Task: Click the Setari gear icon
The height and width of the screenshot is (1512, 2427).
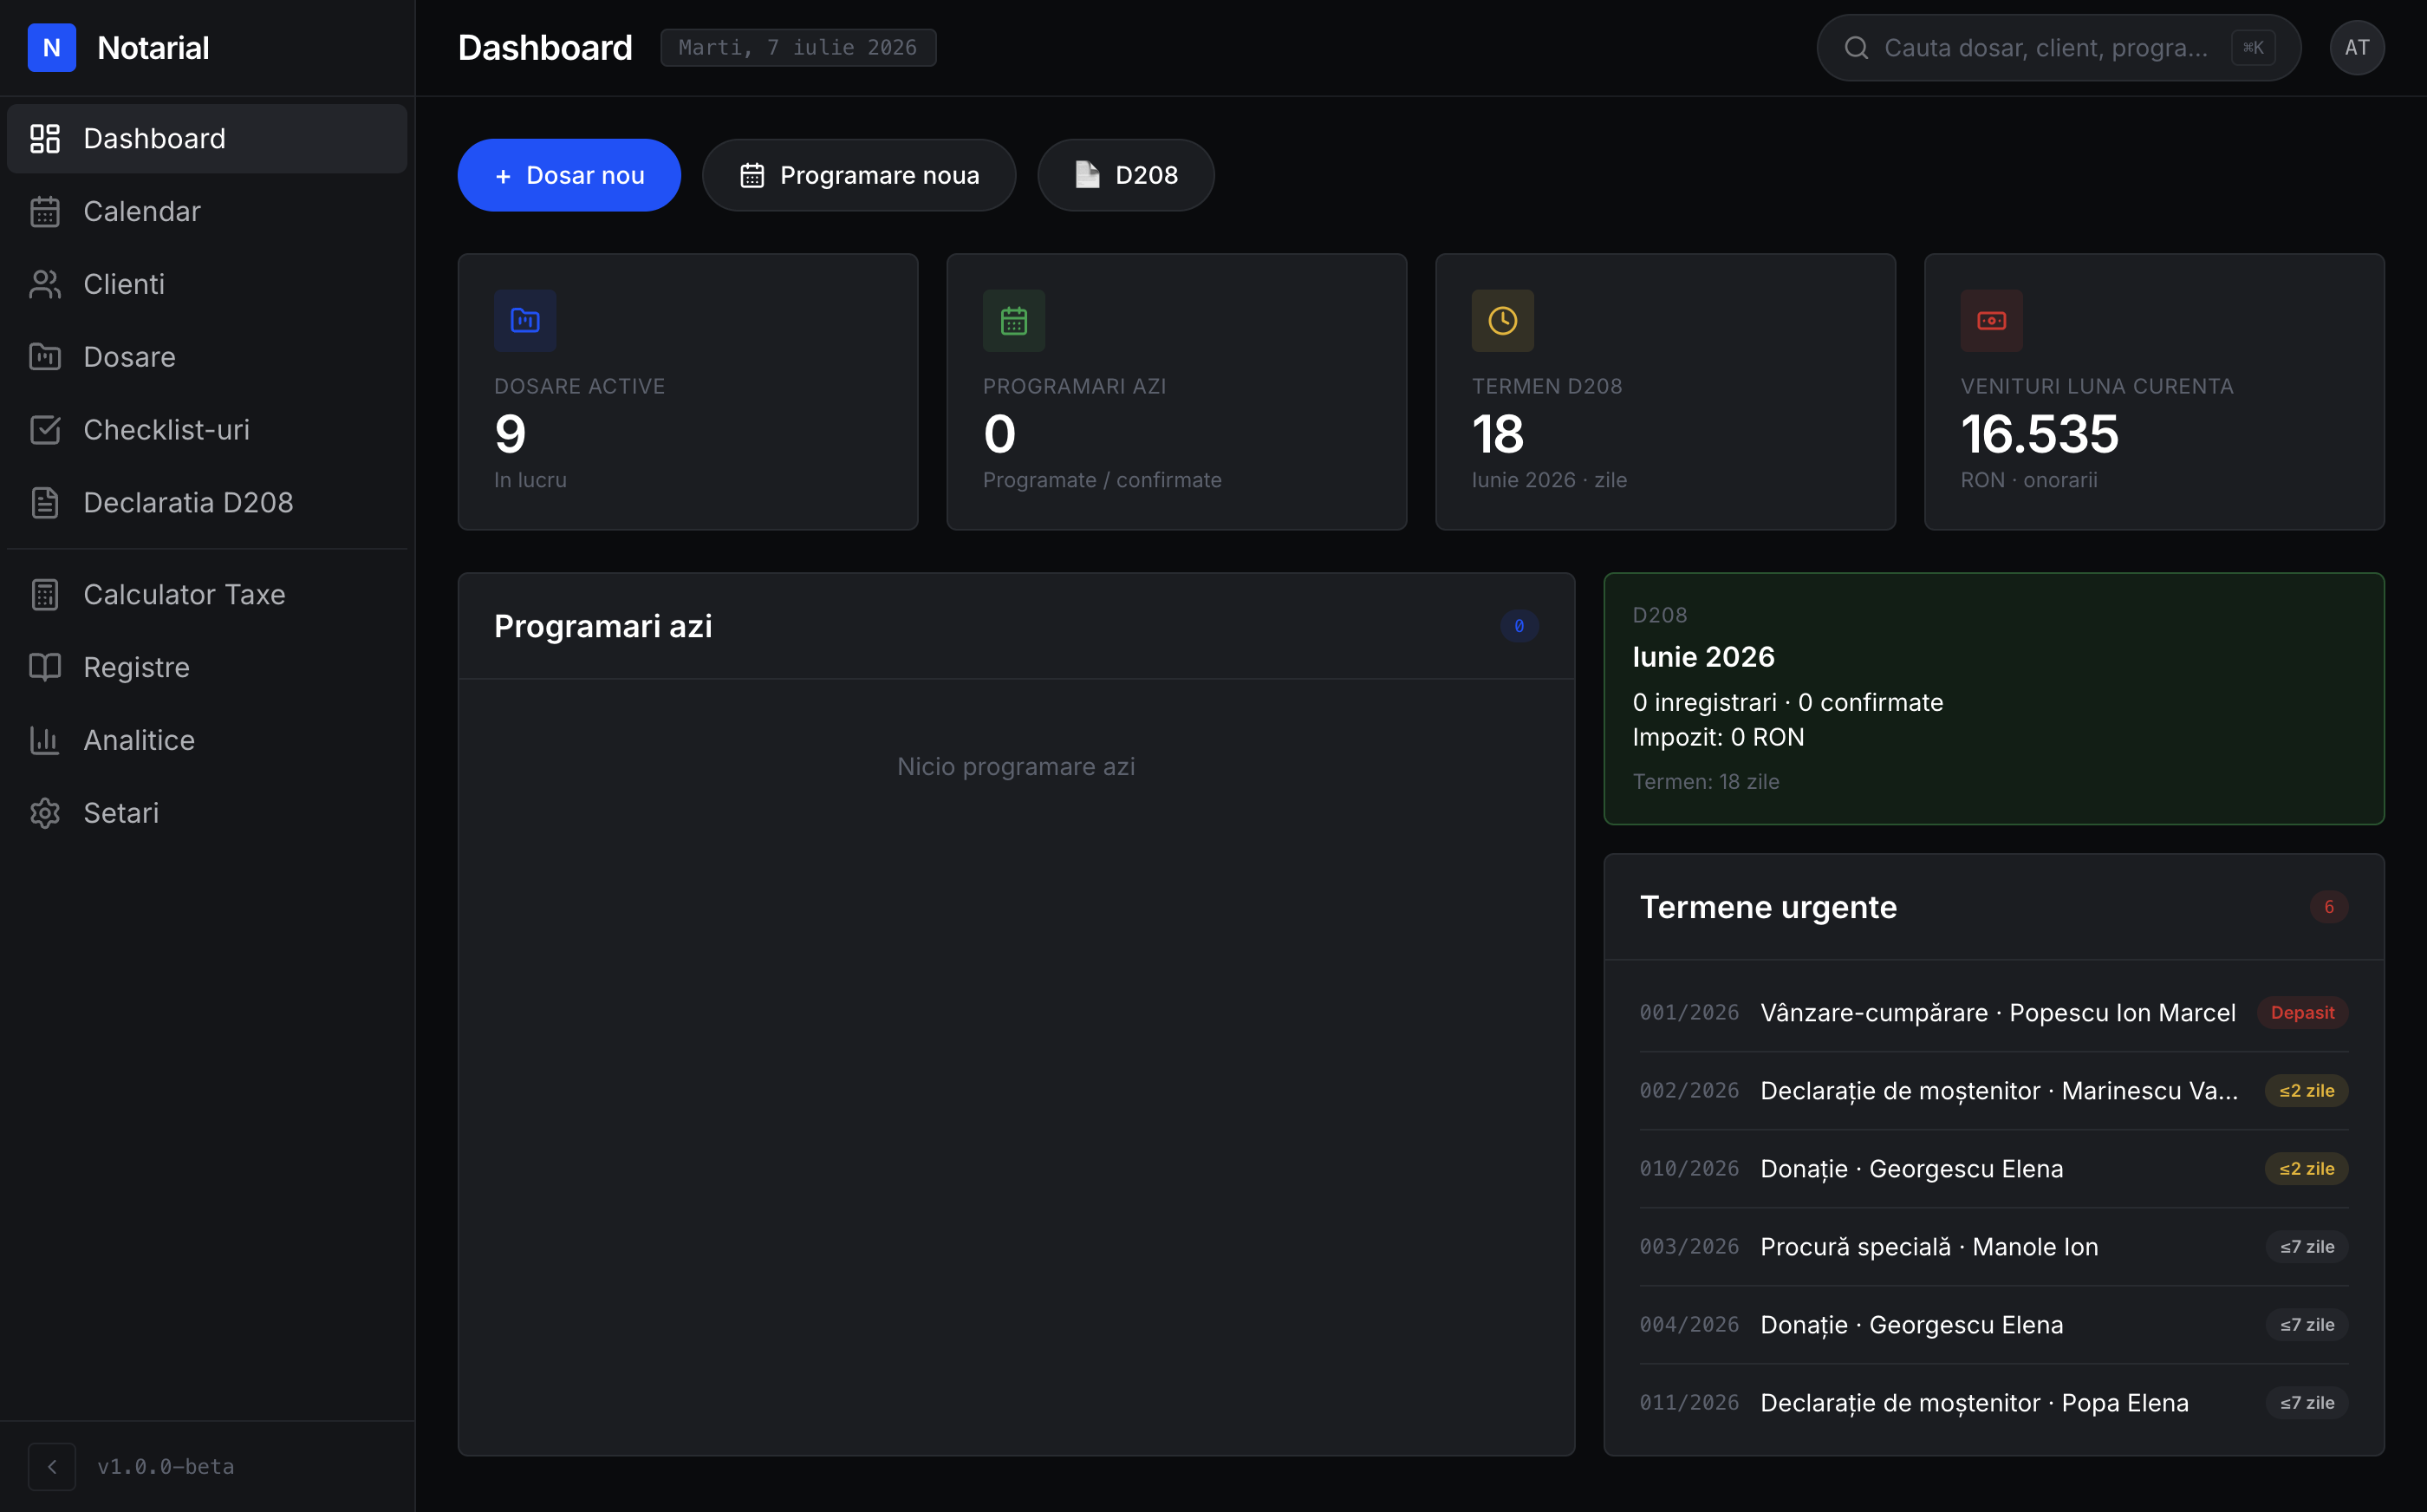Action: click(x=45, y=813)
